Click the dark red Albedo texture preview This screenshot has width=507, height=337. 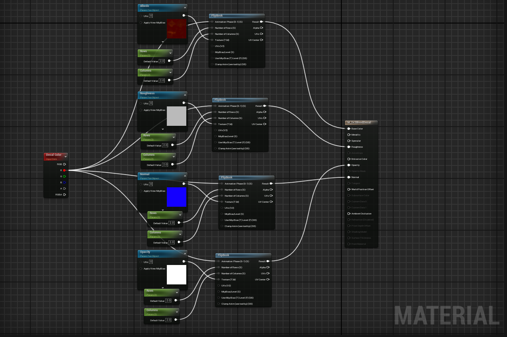(176, 29)
